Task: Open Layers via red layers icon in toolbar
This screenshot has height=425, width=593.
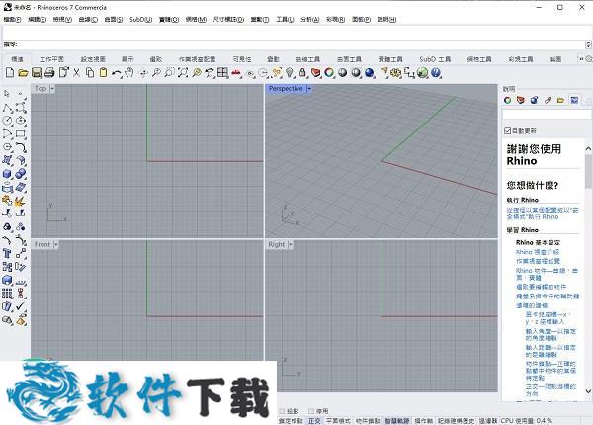Action: 316,72
